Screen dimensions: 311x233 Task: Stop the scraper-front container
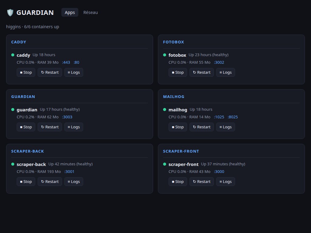click(x=178, y=182)
